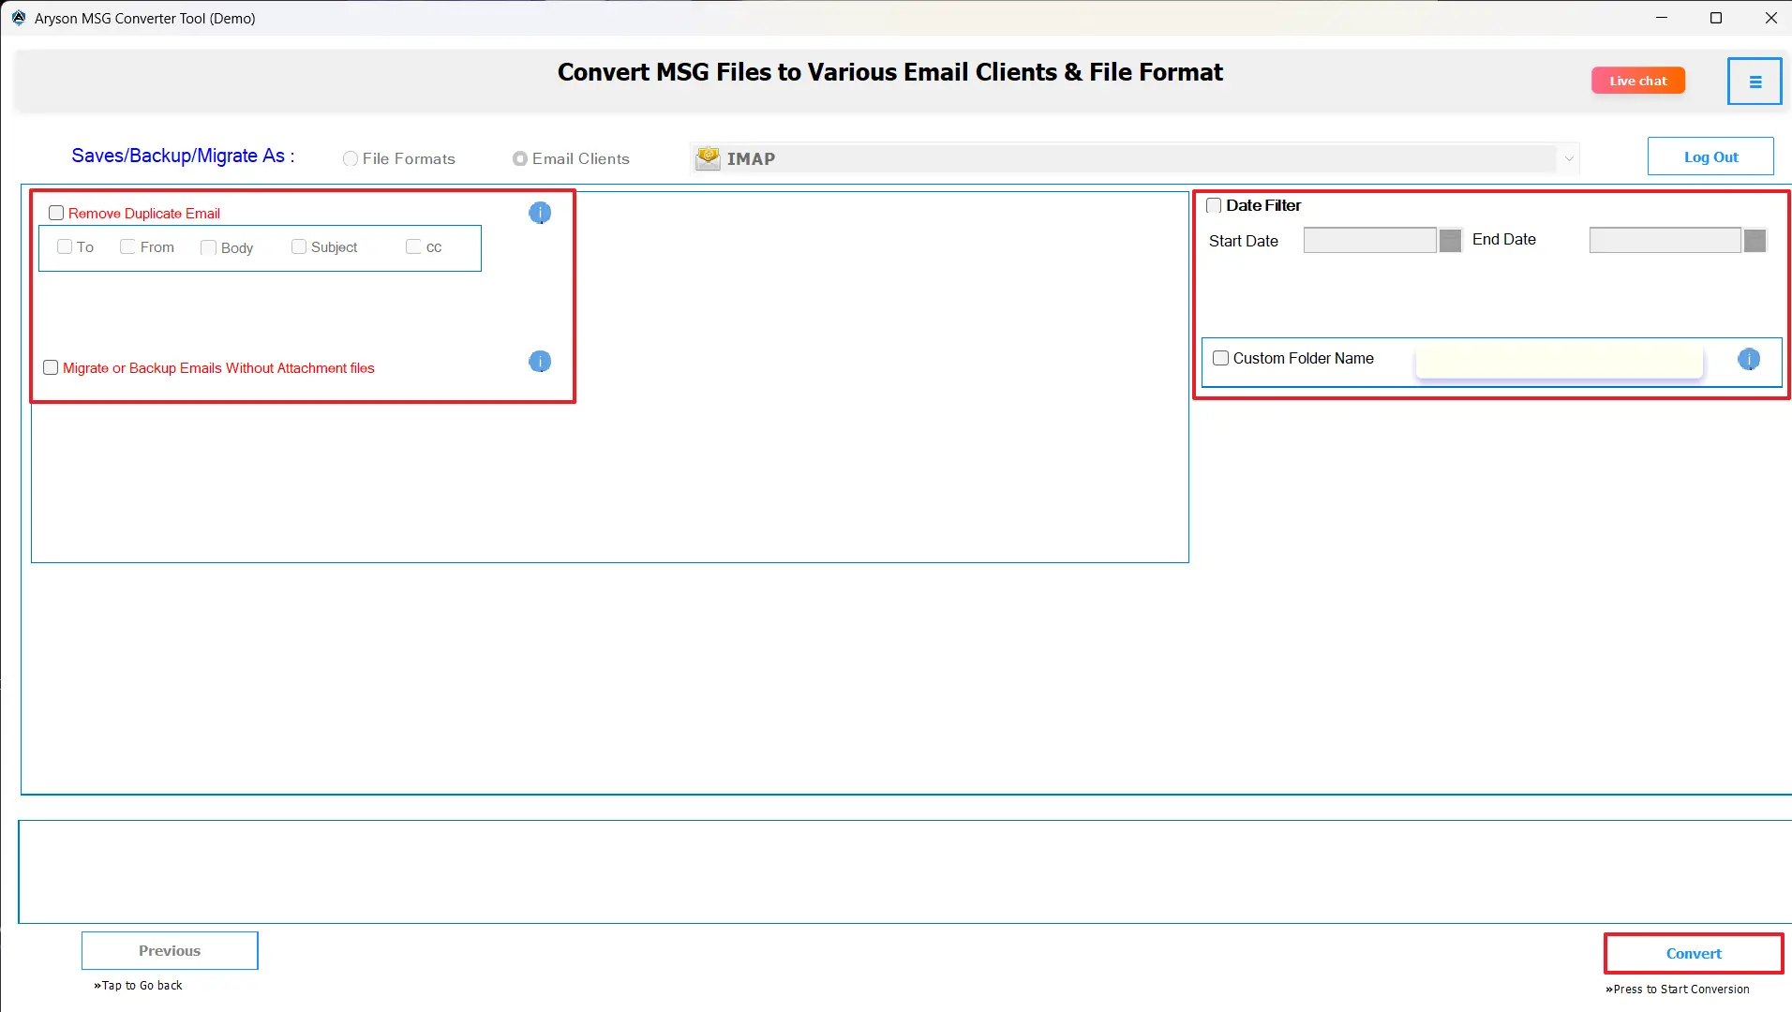Click the Custom Folder Name input field

[1558, 361]
